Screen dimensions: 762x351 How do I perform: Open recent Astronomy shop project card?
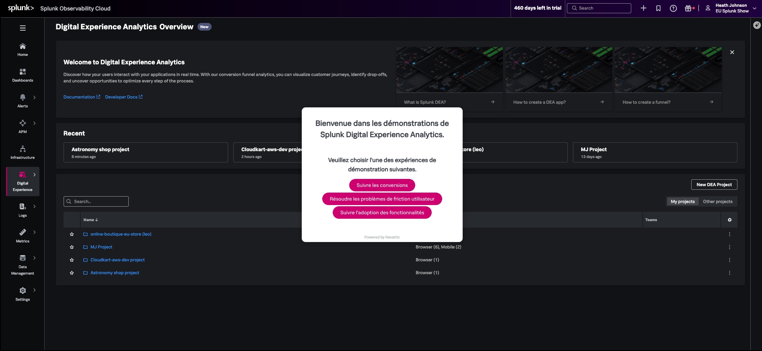click(x=146, y=152)
